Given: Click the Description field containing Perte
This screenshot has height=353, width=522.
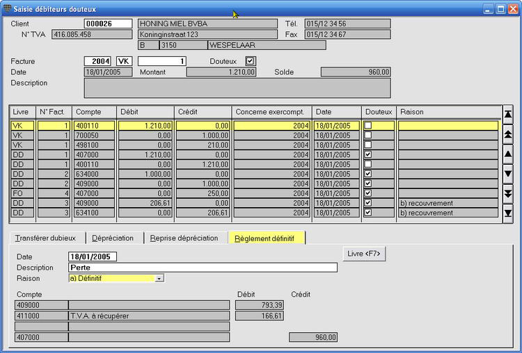Looking at the screenshot, I should point(203,268).
